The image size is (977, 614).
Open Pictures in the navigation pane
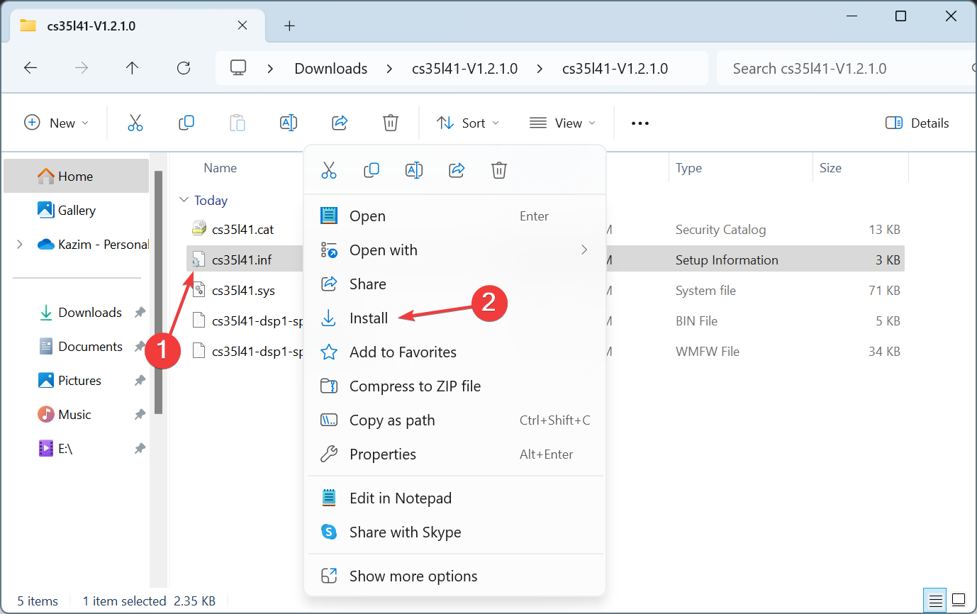[77, 380]
